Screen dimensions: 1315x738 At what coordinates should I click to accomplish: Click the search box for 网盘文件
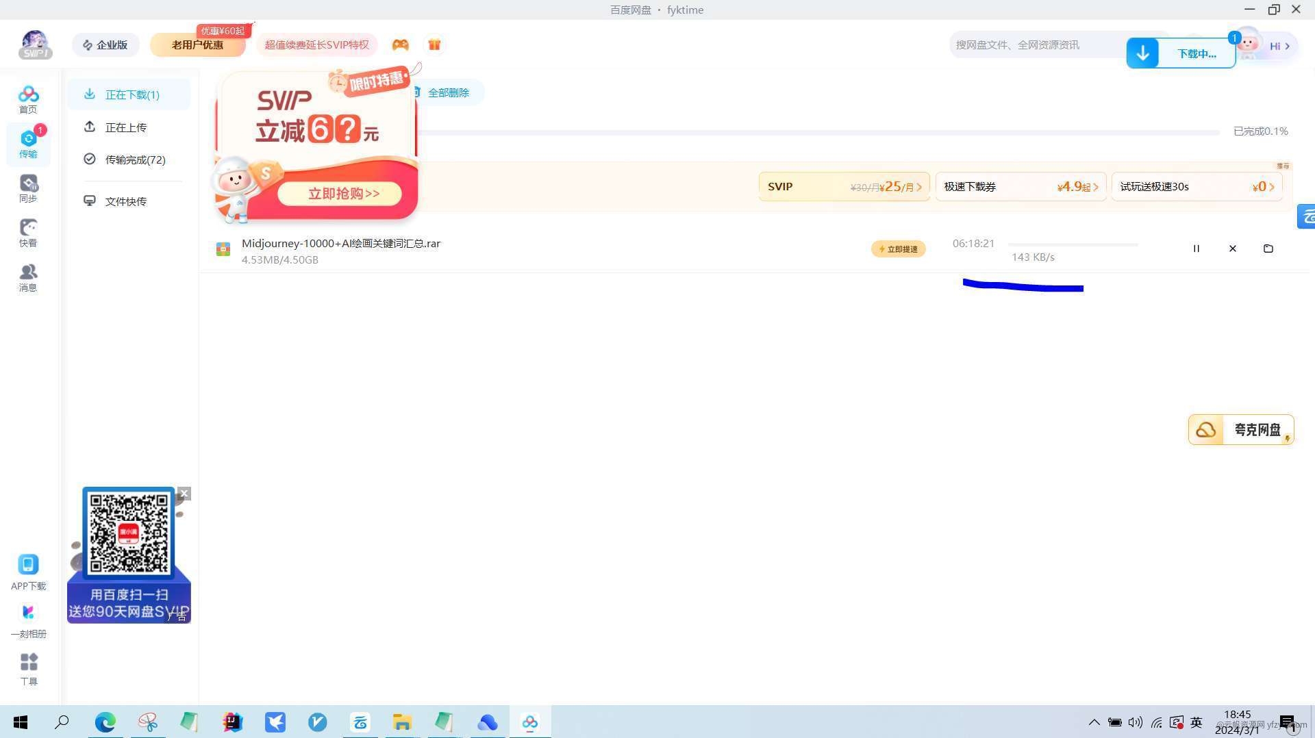(1036, 44)
